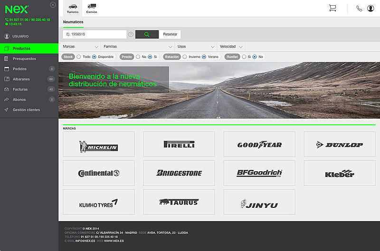Click the tyre size search field
This screenshot has height=251, width=380.
[x=95, y=34]
